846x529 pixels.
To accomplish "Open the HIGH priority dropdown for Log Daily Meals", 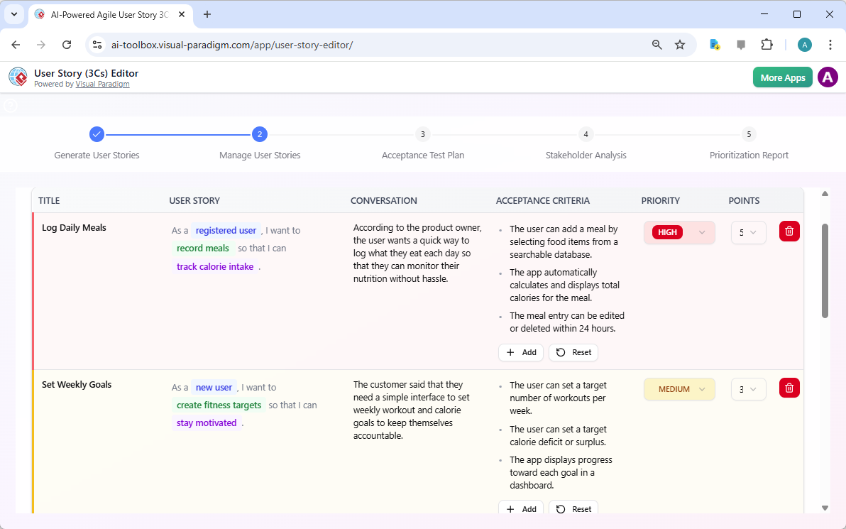I will click(679, 231).
